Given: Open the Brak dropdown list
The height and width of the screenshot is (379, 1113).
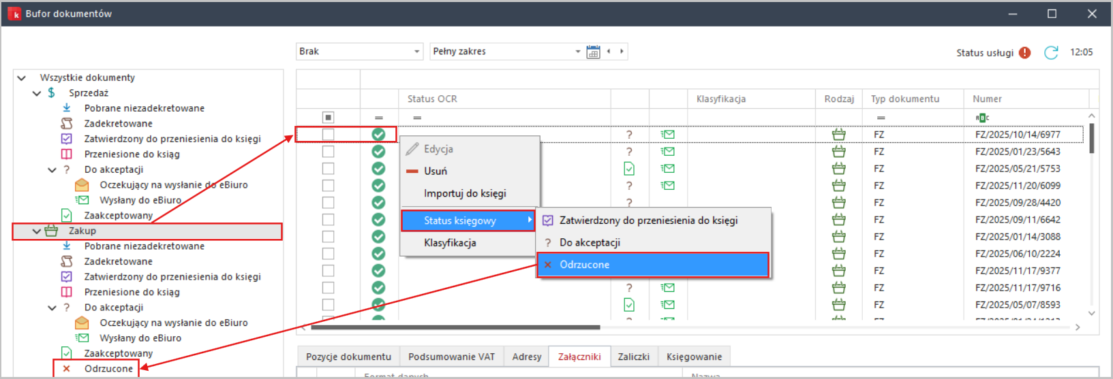Looking at the screenshot, I should pos(417,52).
